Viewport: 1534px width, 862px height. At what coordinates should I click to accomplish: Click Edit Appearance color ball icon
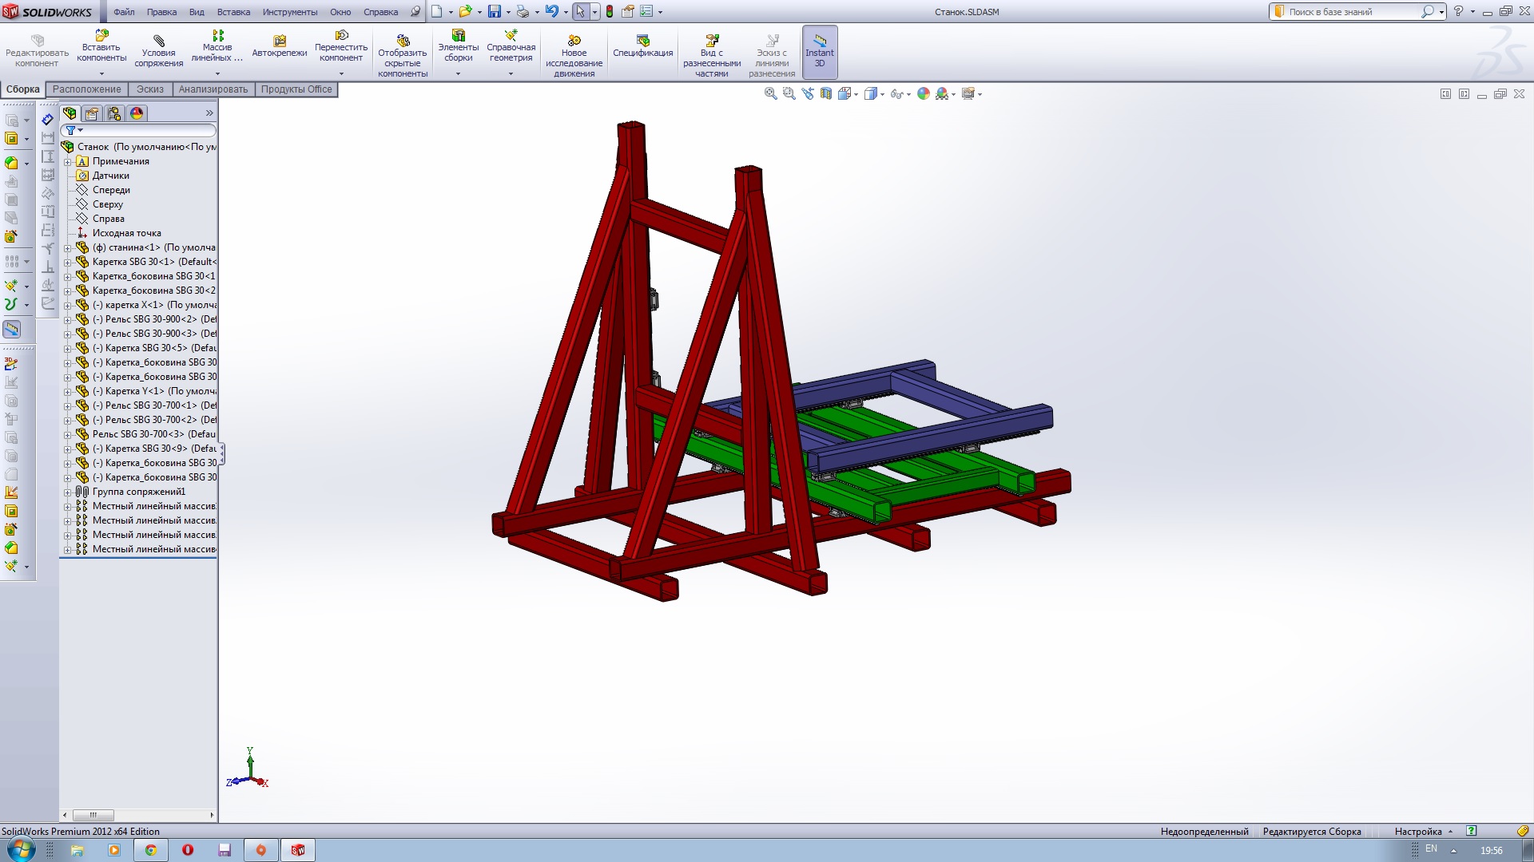[924, 93]
